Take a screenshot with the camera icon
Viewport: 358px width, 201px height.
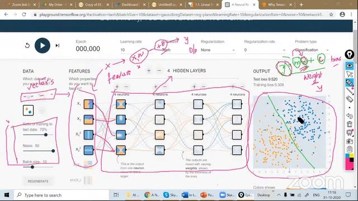click(349, 141)
